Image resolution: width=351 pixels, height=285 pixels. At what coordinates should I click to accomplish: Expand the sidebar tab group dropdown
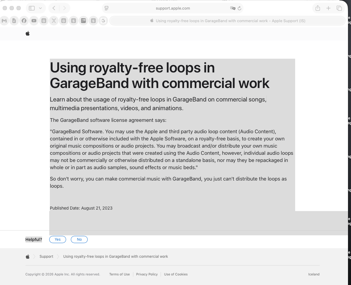40,8
